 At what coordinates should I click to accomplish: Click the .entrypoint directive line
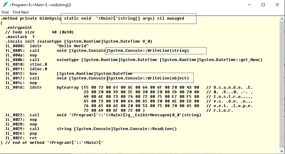click(x=19, y=28)
